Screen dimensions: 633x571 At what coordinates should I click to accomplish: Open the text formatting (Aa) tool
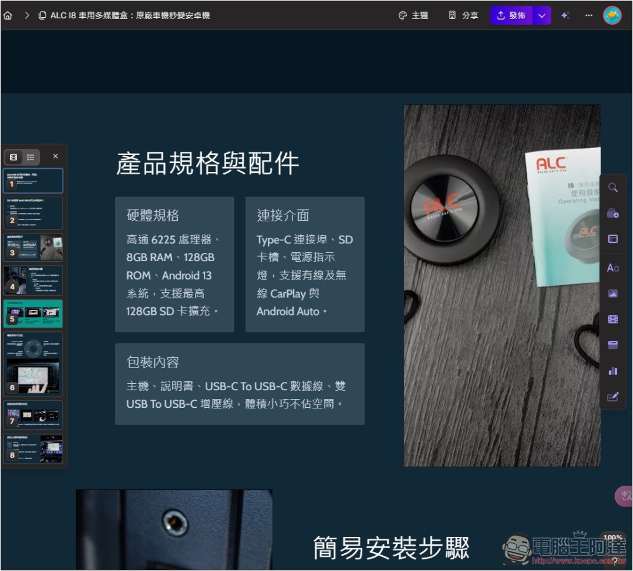click(x=612, y=268)
